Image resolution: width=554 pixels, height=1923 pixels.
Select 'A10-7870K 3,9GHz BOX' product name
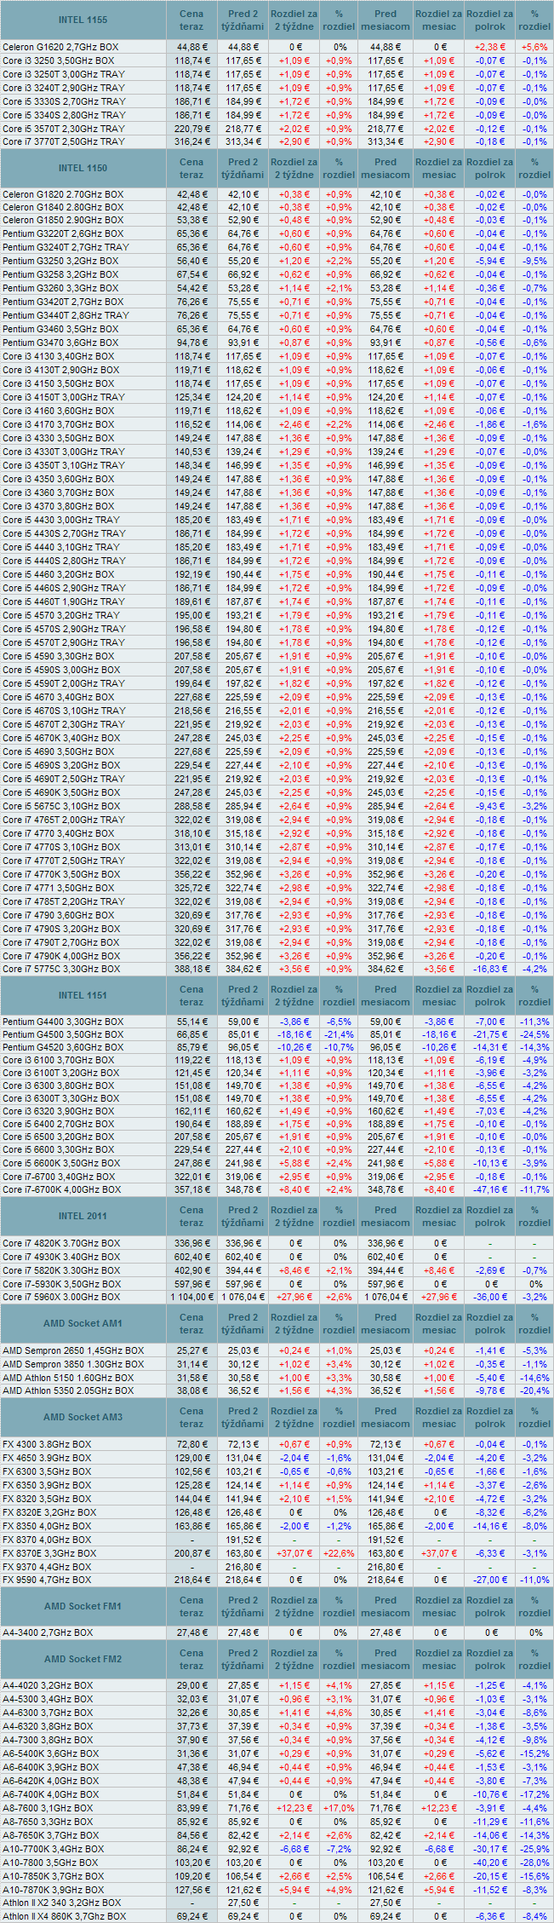click(x=54, y=1890)
